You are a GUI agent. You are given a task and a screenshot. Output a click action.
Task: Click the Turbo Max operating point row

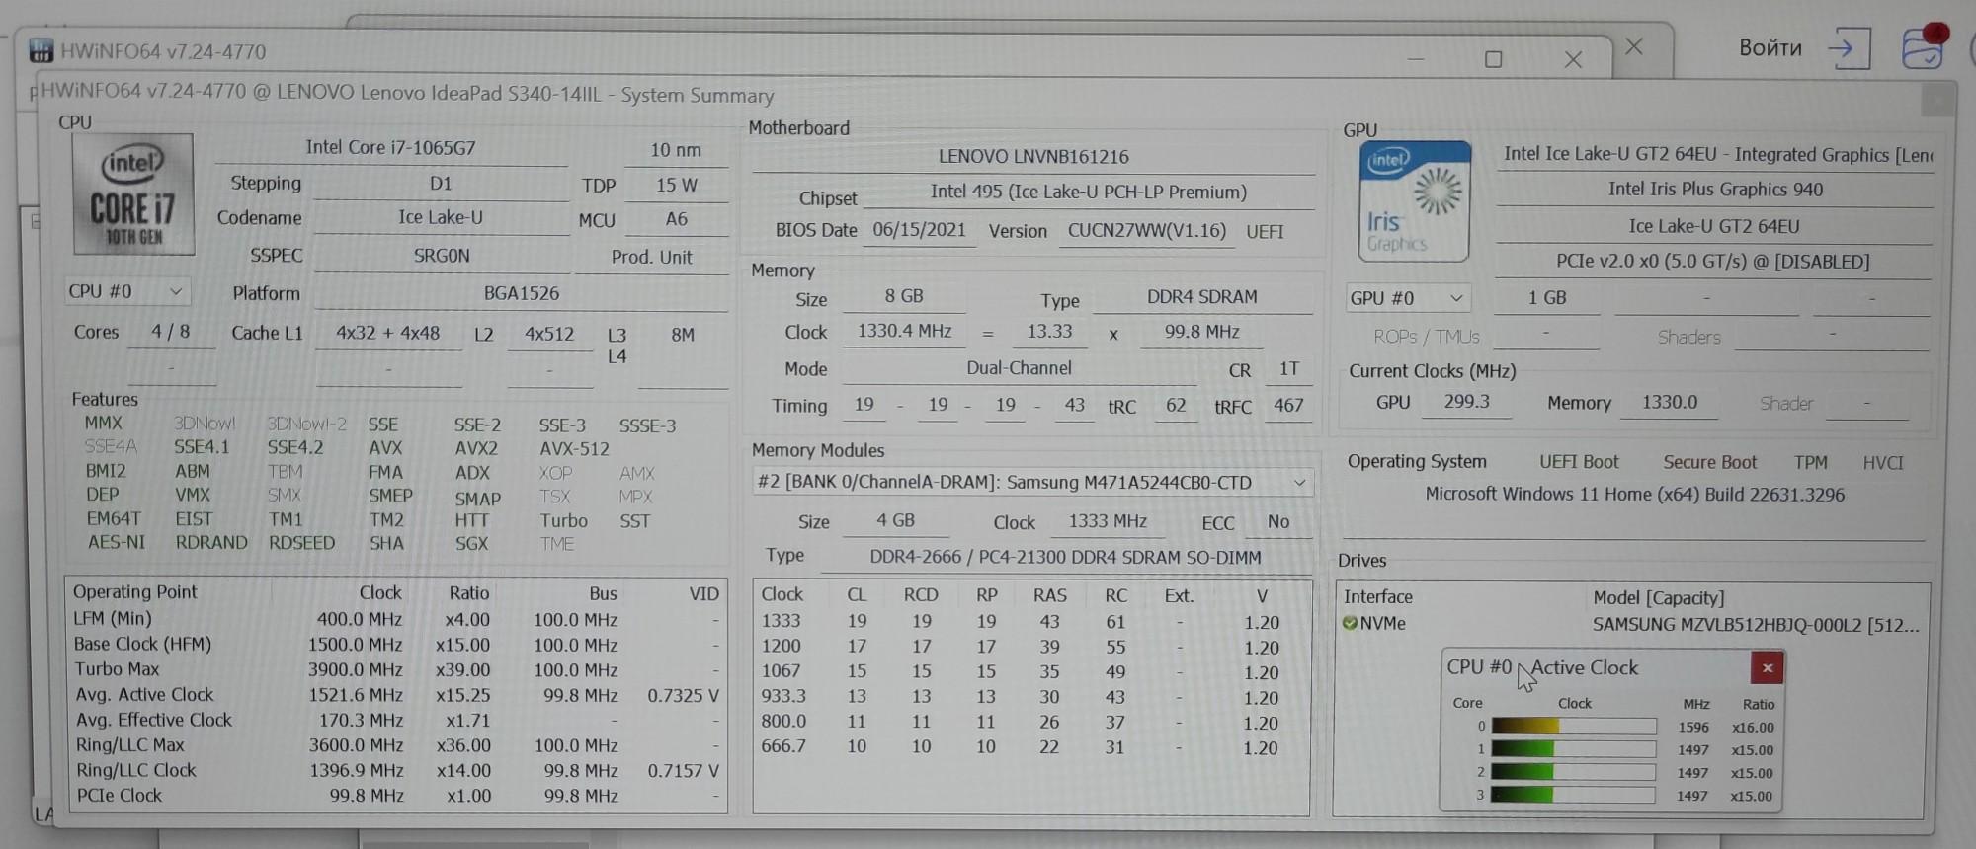coord(397,669)
